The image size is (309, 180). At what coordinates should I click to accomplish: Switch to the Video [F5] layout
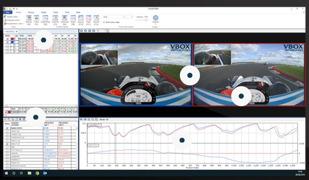click(x=36, y=18)
